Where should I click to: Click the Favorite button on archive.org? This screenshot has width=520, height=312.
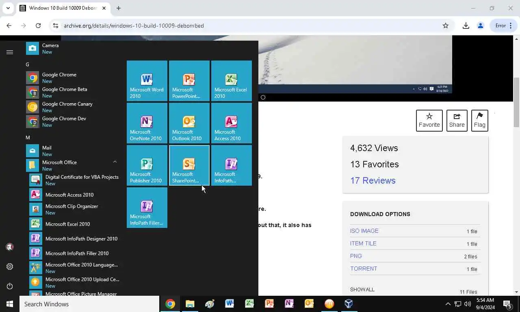click(429, 121)
